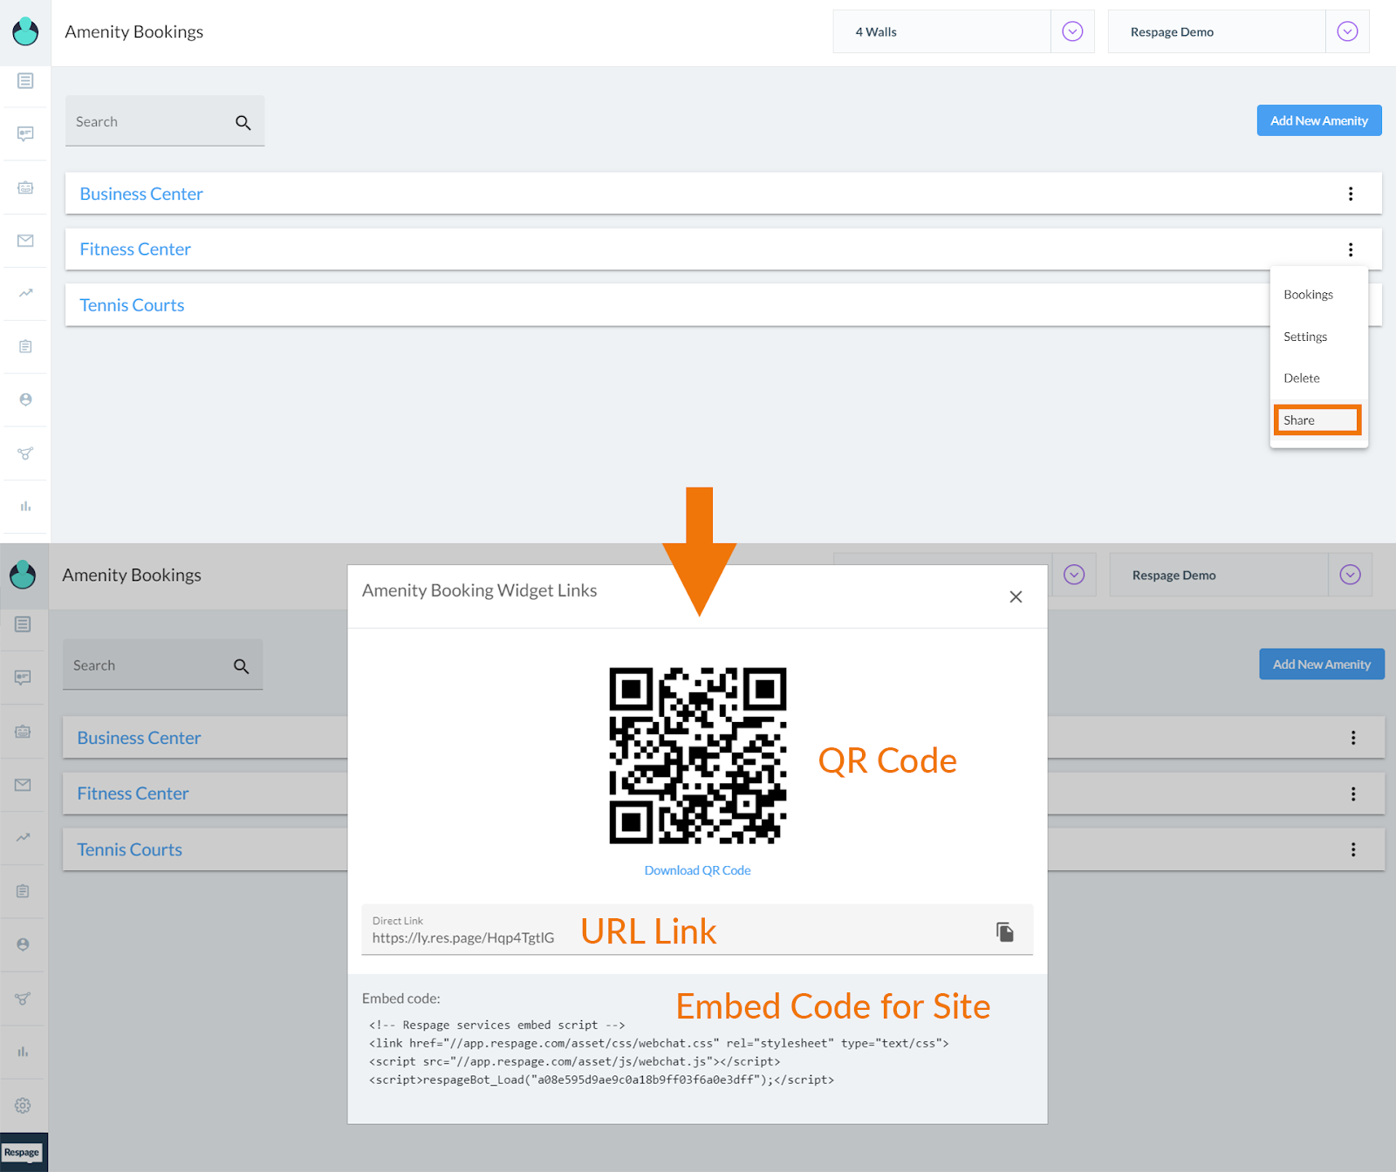Copy the direct link with the copy icon
The width and height of the screenshot is (1396, 1172).
click(1005, 932)
